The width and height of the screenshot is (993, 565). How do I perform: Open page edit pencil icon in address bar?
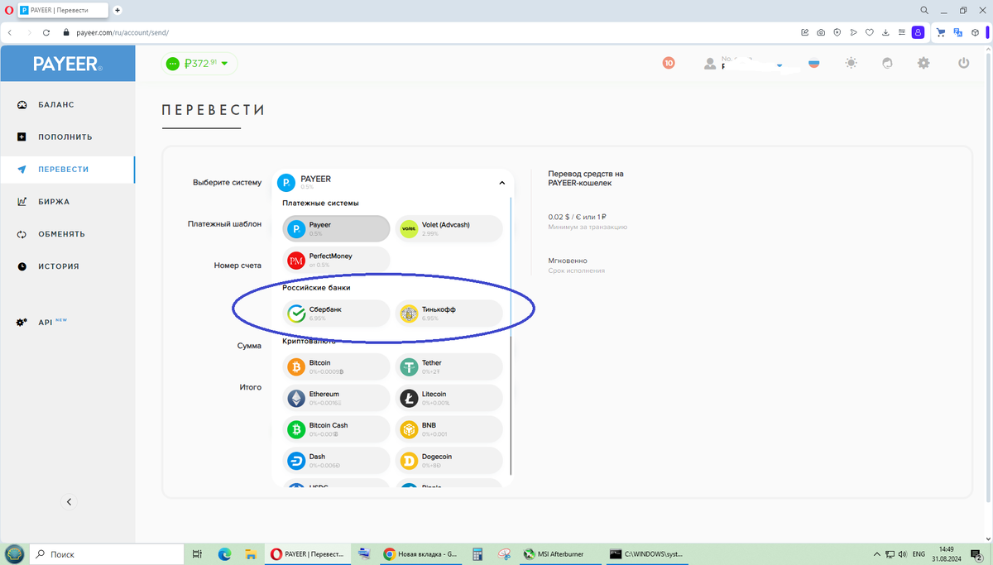pyautogui.click(x=805, y=32)
